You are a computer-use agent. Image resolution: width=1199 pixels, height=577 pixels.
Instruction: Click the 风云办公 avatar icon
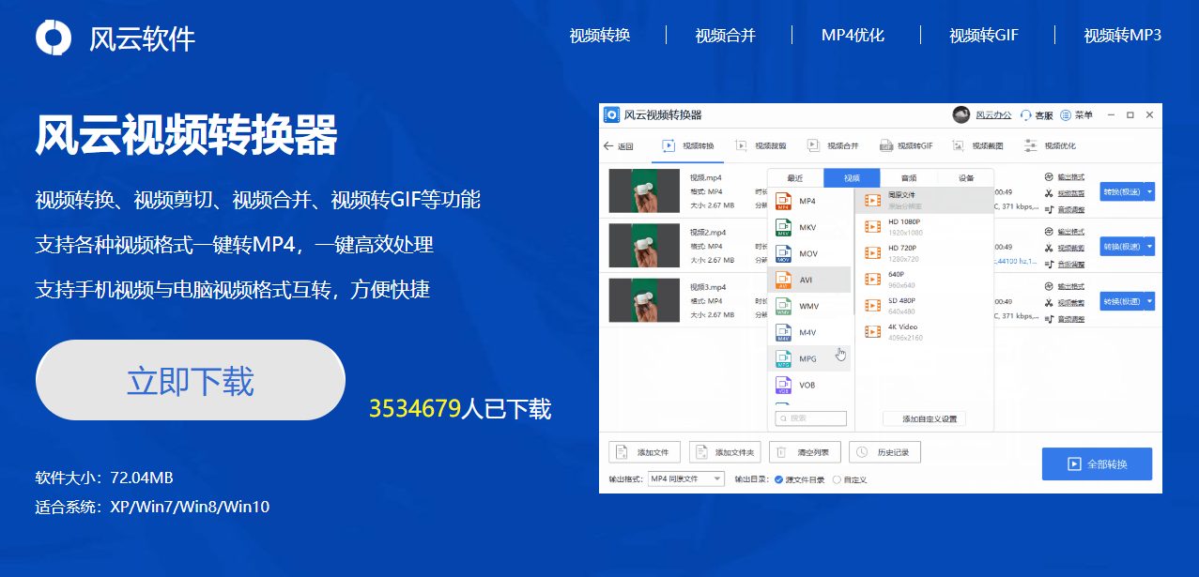coord(961,114)
